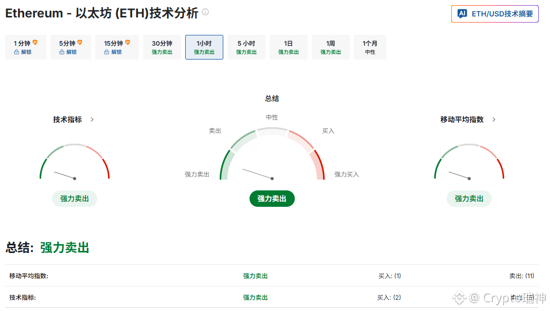Image resolution: width=550 pixels, height=311 pixels.
Task: Click the central 总结 gauge dial
Action: pyautogui.click(x=272, y=154)
